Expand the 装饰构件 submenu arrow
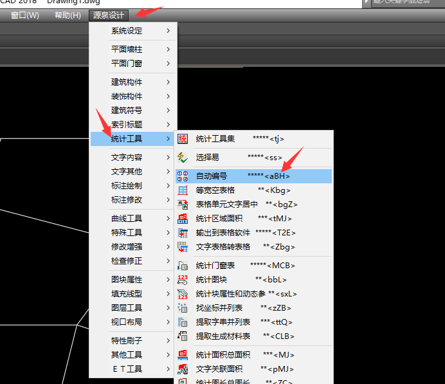445x384 pixels. (x=168, y=96)
